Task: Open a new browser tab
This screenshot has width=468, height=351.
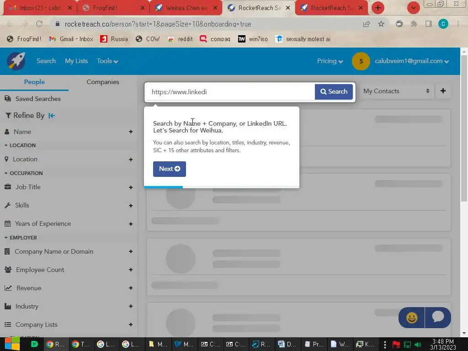Action: pyautogui.click(x=378, y=8)
